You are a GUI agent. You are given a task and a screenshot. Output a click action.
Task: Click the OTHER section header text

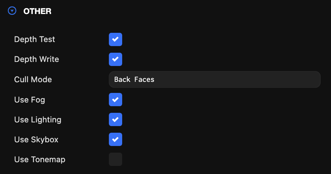[x=37, y=11]
